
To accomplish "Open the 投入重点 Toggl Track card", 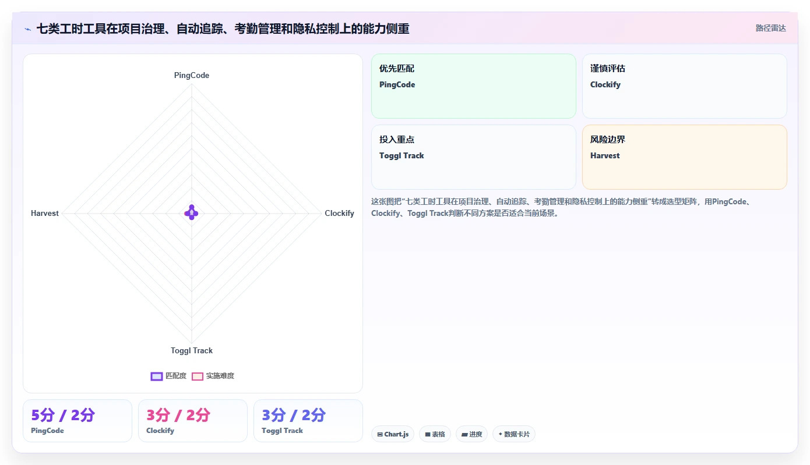I will (x=473, y=157).
